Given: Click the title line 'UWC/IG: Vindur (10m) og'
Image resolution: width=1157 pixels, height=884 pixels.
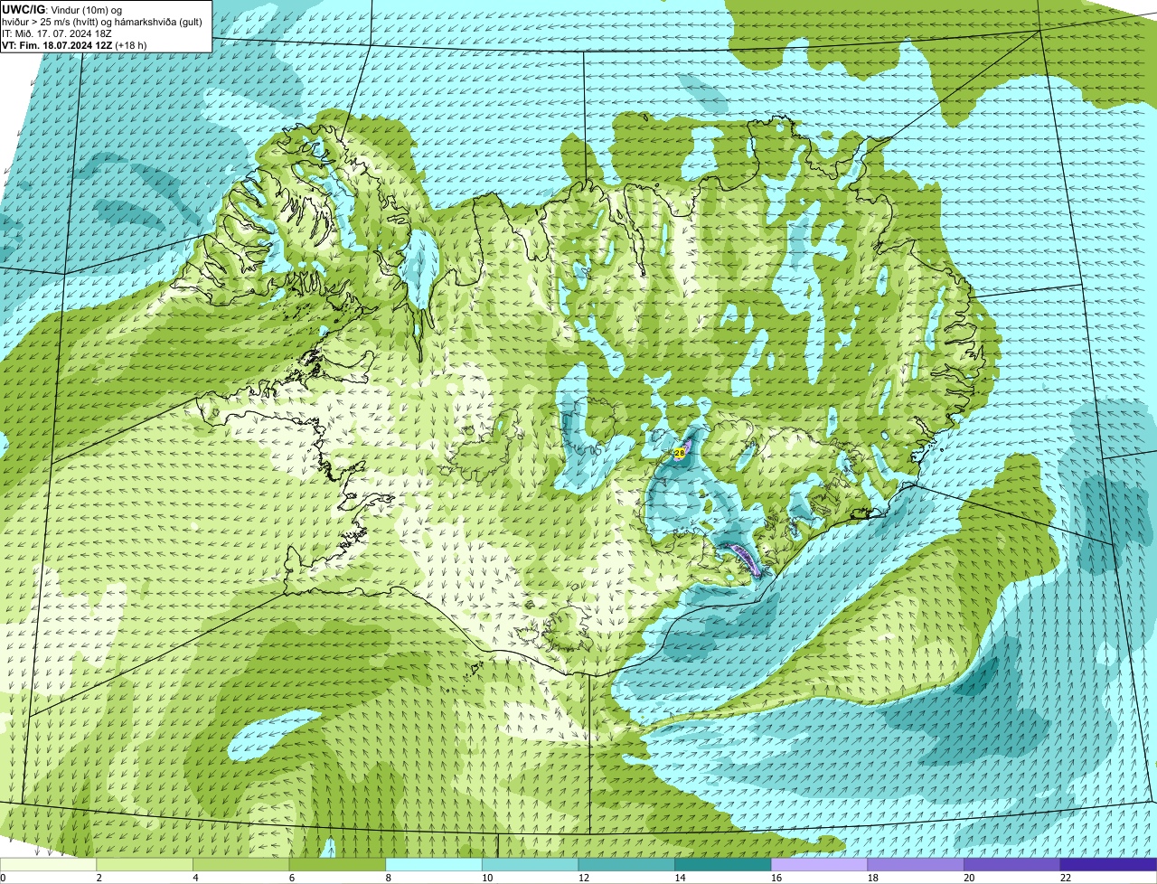Looking at the screenshot, I should [61, 9].
